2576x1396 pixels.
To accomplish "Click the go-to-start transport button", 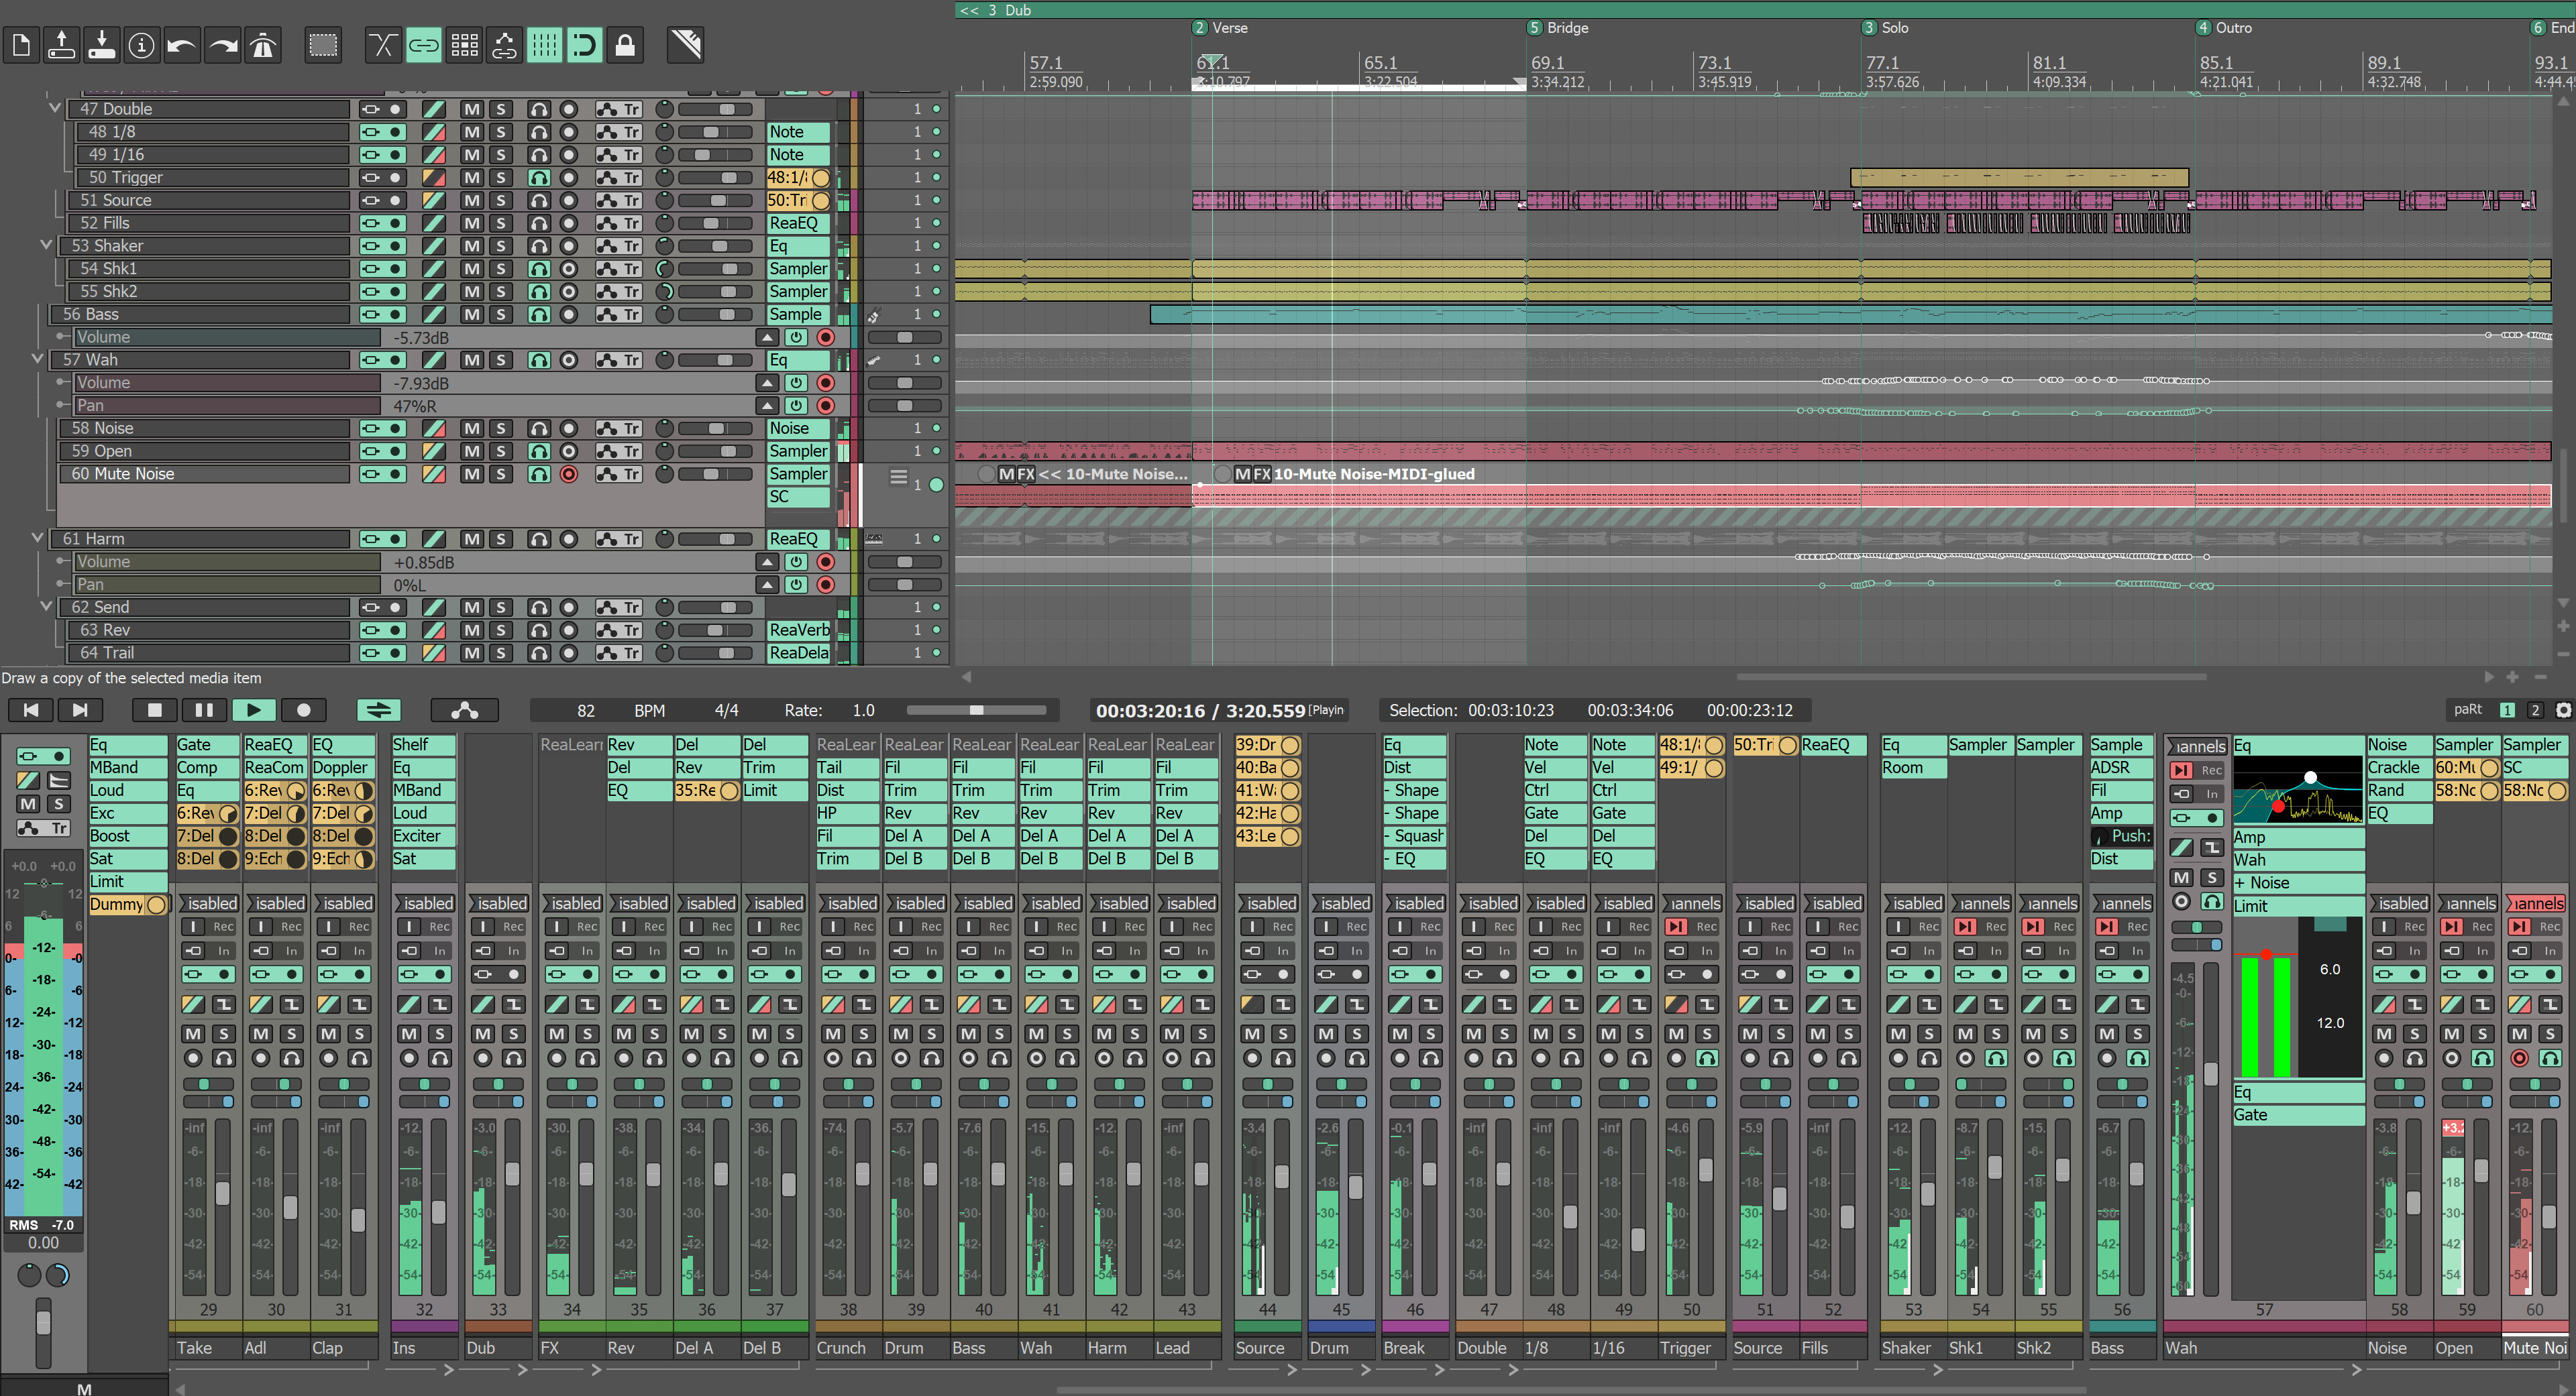I will 31,711.
